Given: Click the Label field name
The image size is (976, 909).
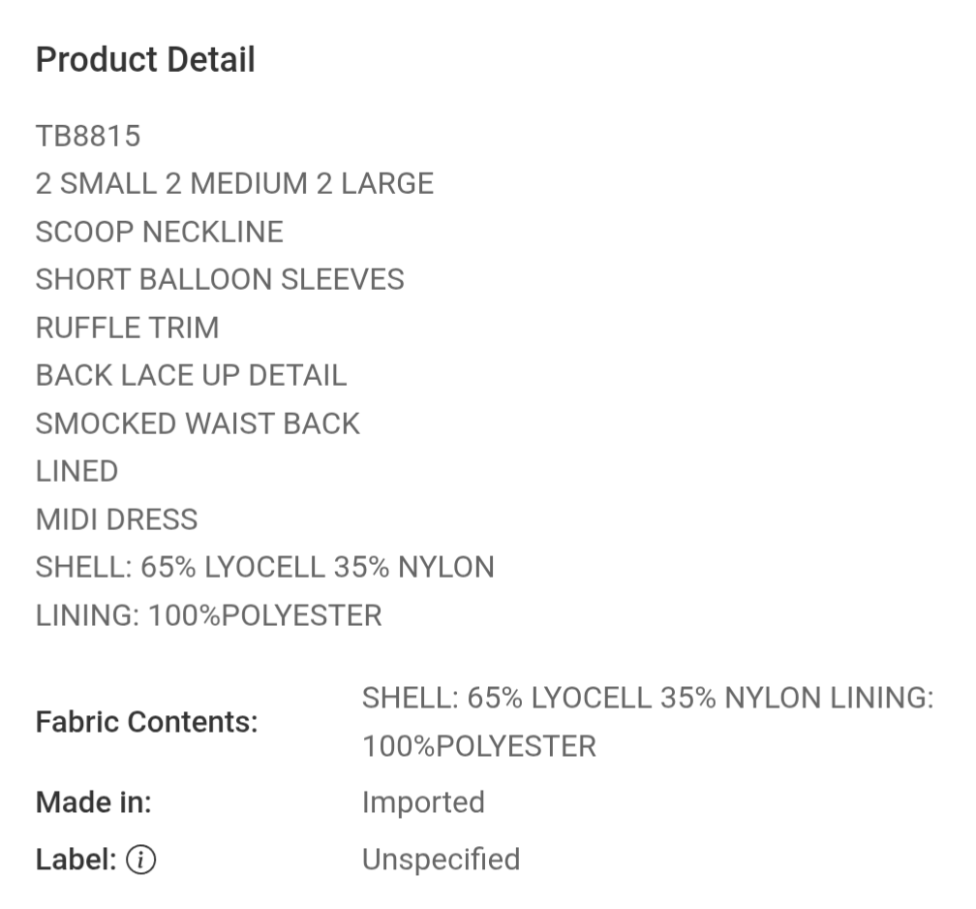Looking at the screenshot, I should [x=76, y=860].
